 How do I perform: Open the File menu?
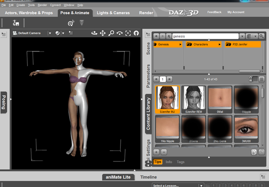pos(4,5)
